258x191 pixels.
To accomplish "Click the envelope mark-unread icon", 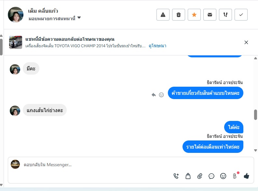I will (210, 15).
